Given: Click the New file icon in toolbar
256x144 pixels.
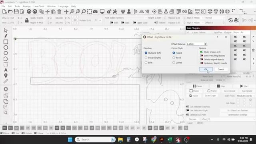Looking at the screenshot, I should [x=4, y=12].
